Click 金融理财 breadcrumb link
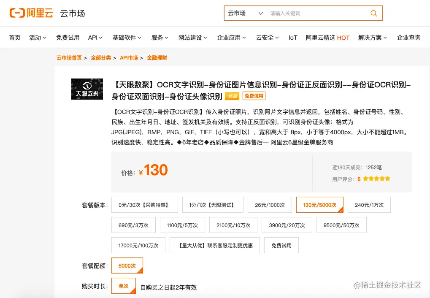 pos(157,58)
